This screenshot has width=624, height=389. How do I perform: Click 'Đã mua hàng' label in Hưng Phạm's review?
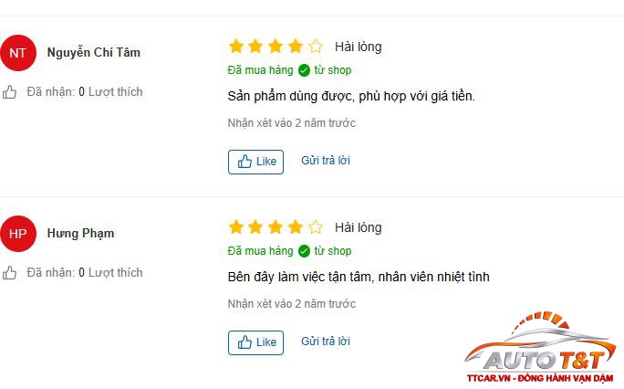[260, 251]
